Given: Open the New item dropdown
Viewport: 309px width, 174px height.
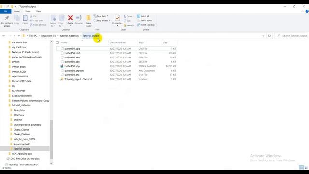Looking at the screenshot, I should pyautogui.click(x=101, y=16).
